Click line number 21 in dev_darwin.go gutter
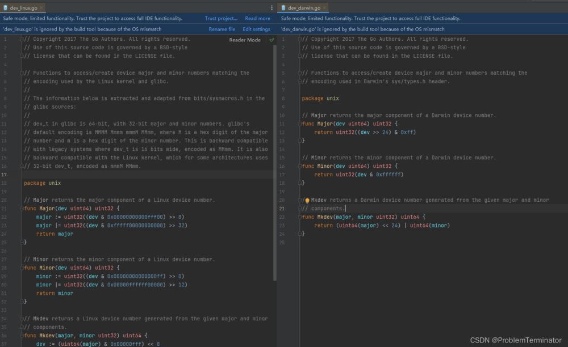This screenshot has width=568, height=347. point(282,209)
